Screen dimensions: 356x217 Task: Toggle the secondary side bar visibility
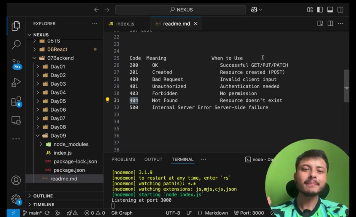[x=340, y=10]
